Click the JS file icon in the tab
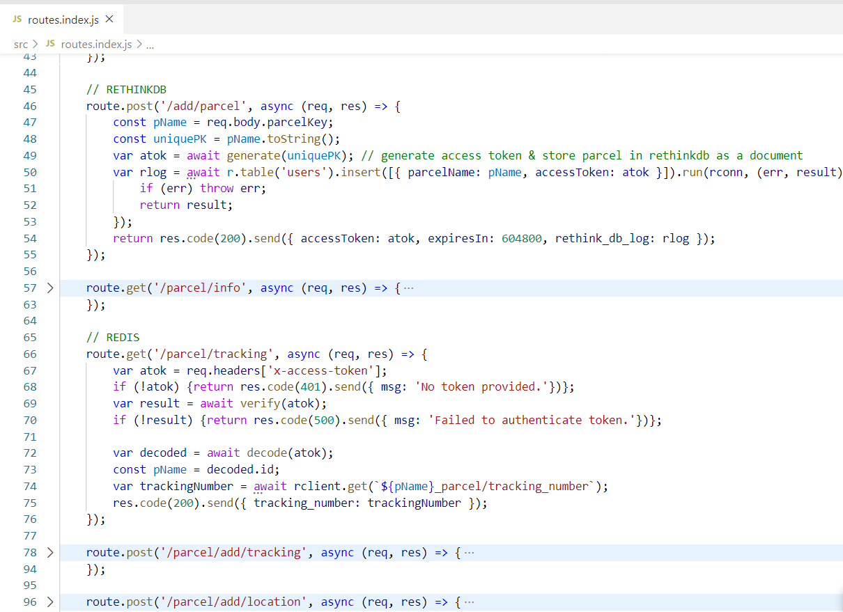This screenshot has width=843, height=612. tap(17, 19)
